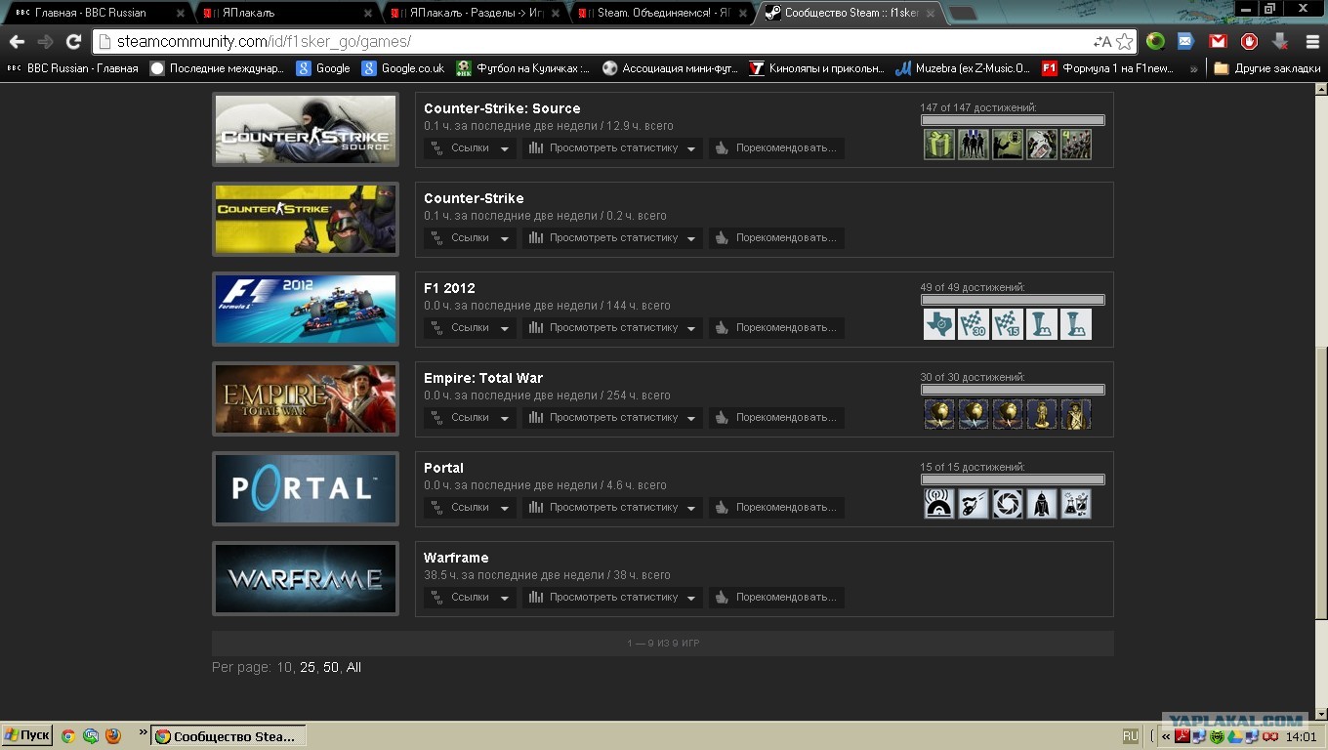
Task: Expand the Ссылки dropdown for Portal
Action: (470, 508)
